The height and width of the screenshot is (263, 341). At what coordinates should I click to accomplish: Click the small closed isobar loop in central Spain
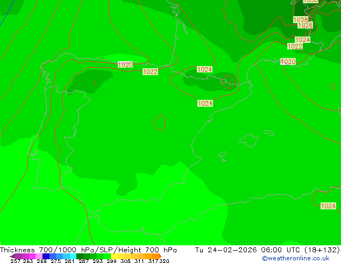[x=159, y=123]
